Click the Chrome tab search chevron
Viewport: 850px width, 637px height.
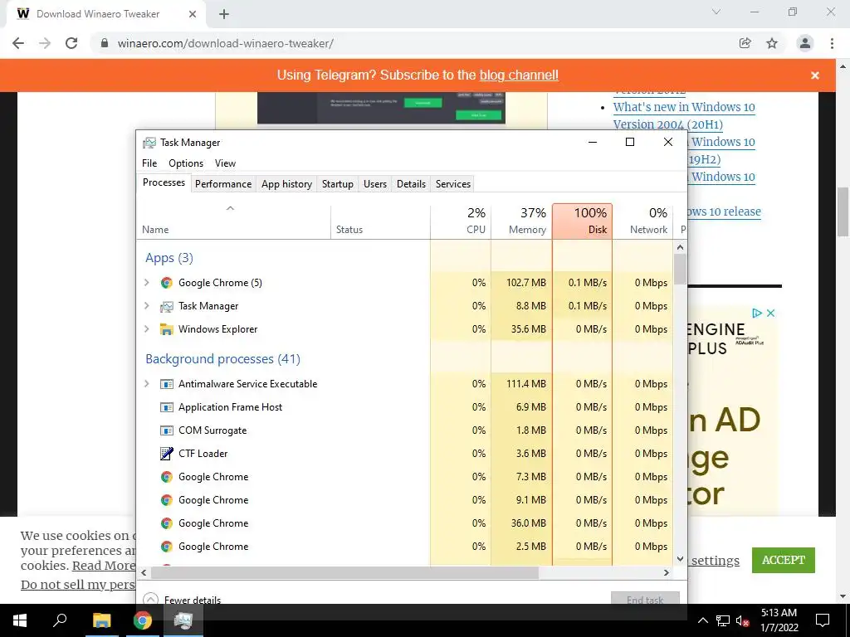pyautogui.click(x=716, y=12)
